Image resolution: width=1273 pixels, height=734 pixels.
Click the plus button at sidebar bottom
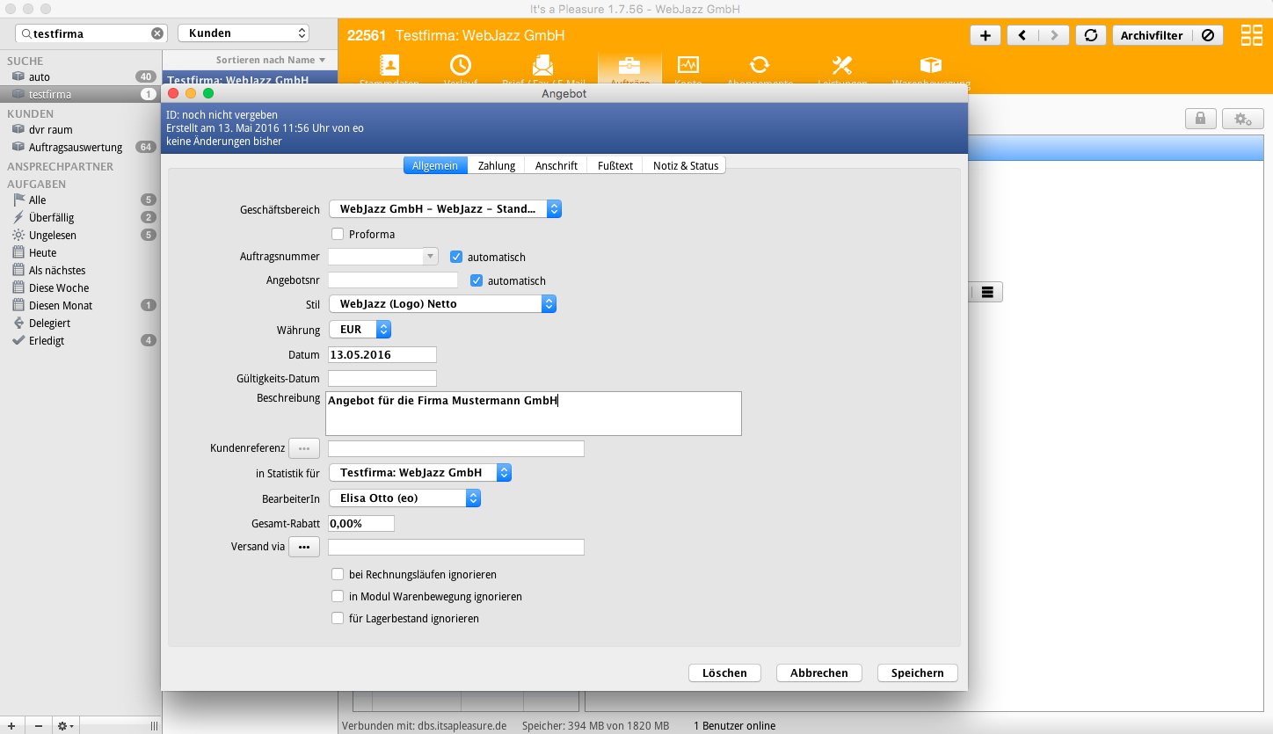11,726
